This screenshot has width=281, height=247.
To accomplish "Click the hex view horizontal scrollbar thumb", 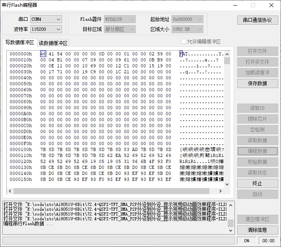I will pos(111,191).
